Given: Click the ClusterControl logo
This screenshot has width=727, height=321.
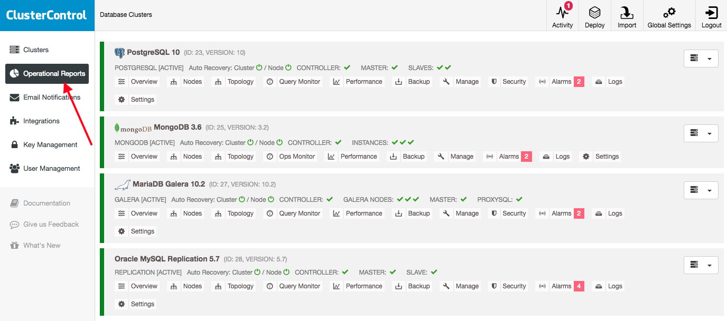Looking at the screenshot, I should (x=46, y=15).
